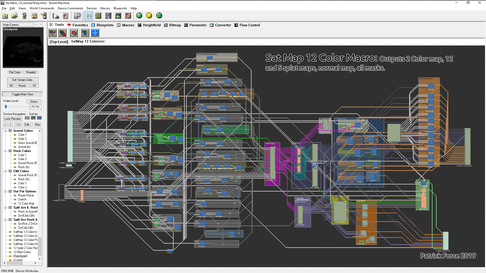The height and width of the screenshot is (273, 486).
Task: Click the Fit view button
Action: [34, 86]
